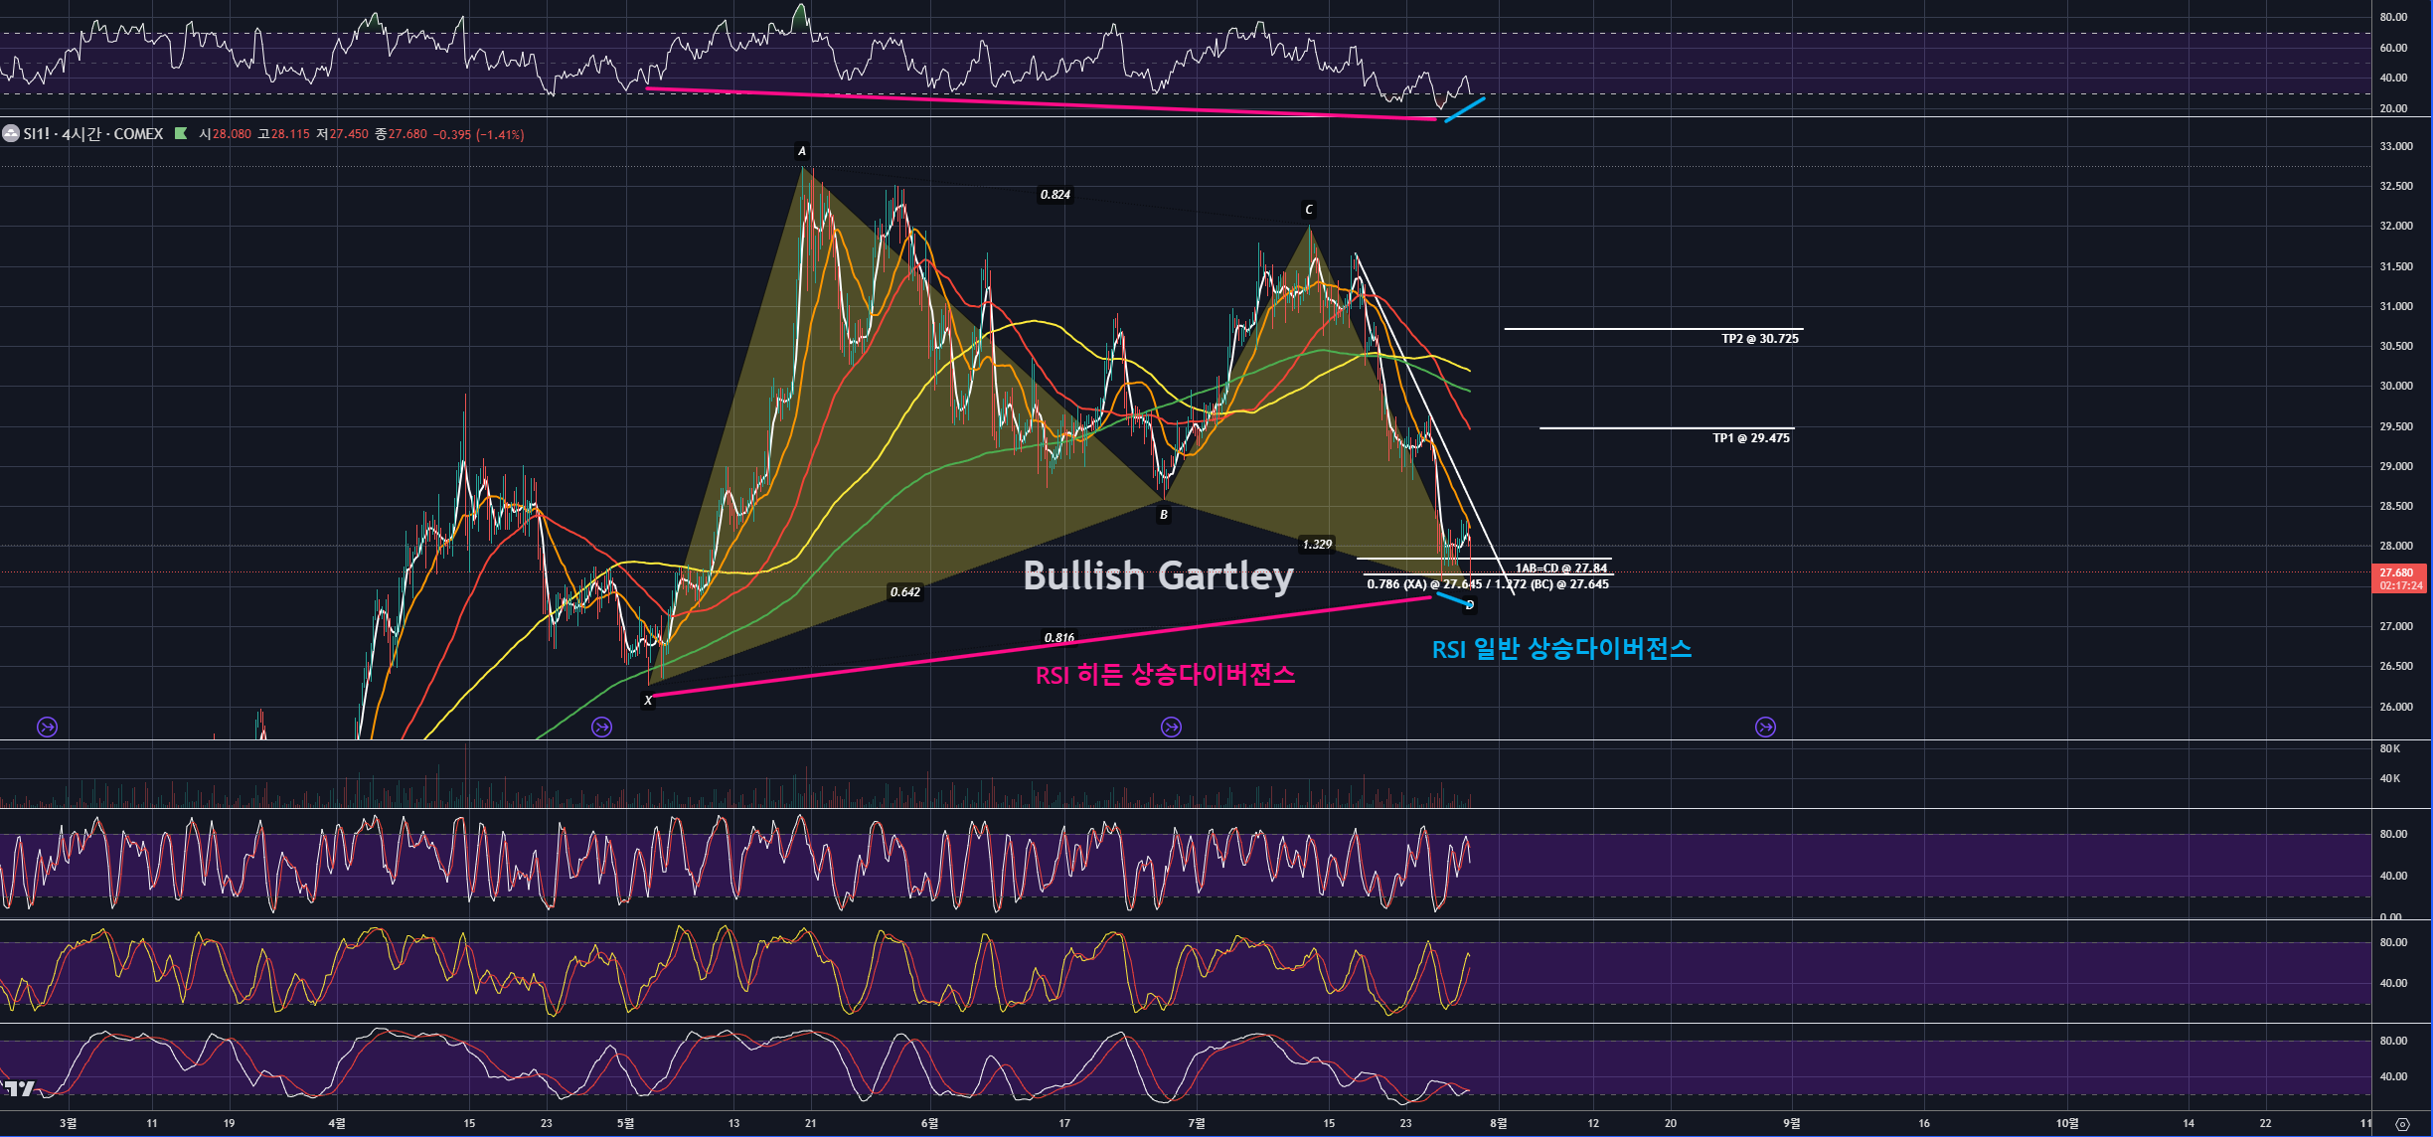The height and width of the screenshot is (1137, 2433).
Task: Click first purple event marker near March
Action: click(x=47, y=727)
